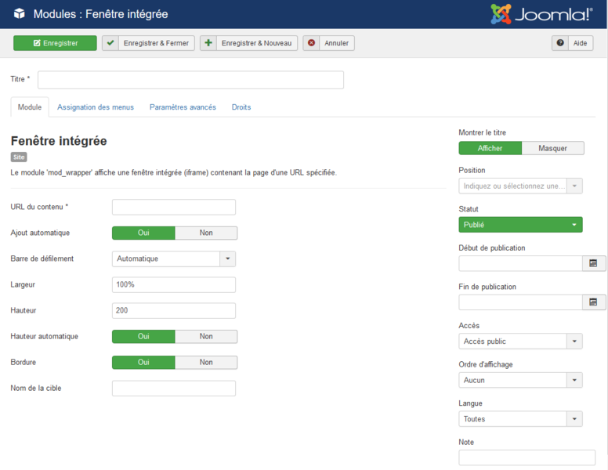Click the Hauteur automatique label
The width and height of the screenshot is (608, 470).
tap(44, 337)
